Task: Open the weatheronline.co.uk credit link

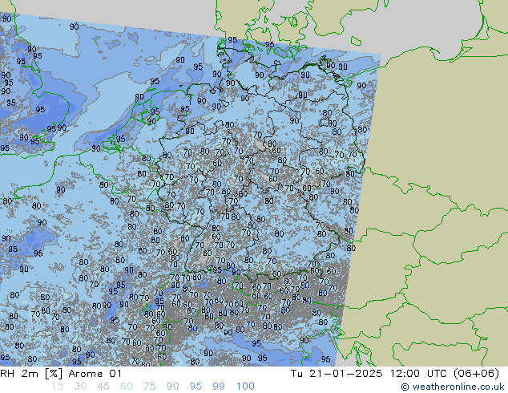Action: point(453,387)
